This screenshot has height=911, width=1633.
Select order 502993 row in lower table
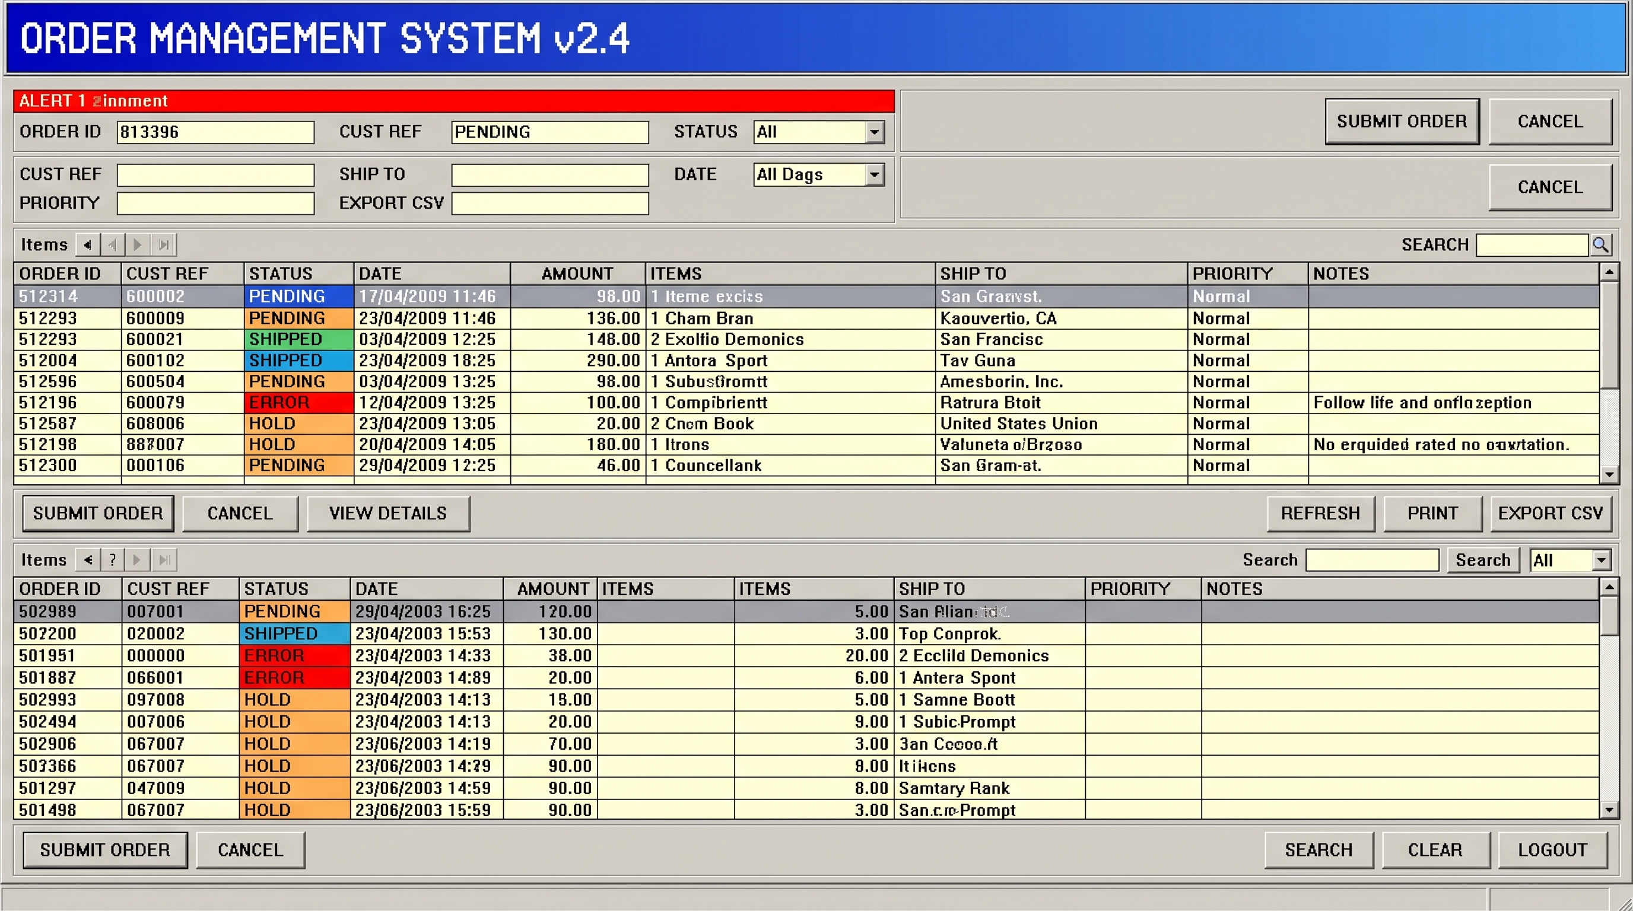point(806,700)
